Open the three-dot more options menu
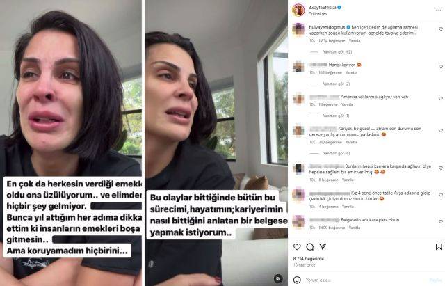The width and height of the screenshot is (445, 286). (438, 10)
